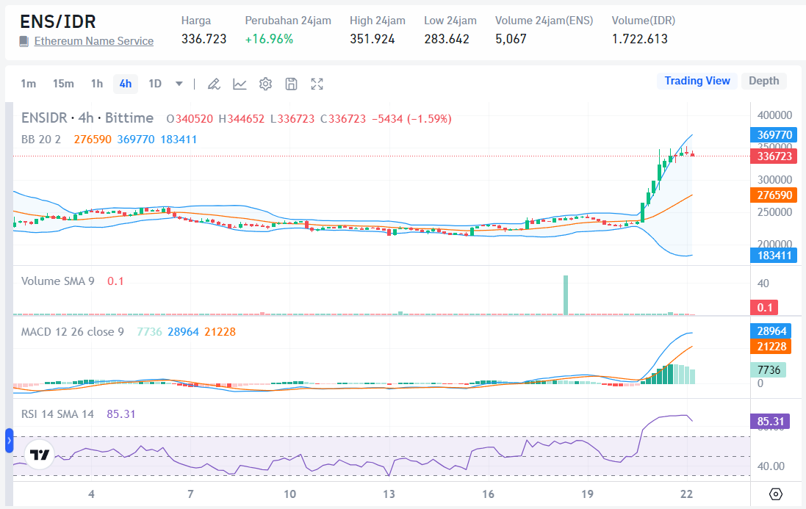The height and width of the screenshot is (509, 806).
Task: Click the histogram value tag 7736
Action: [x=768, y=369]
